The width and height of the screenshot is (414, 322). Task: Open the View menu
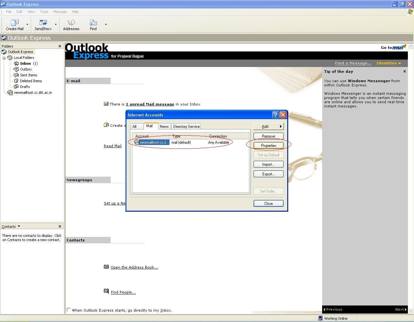click(31, 12)
